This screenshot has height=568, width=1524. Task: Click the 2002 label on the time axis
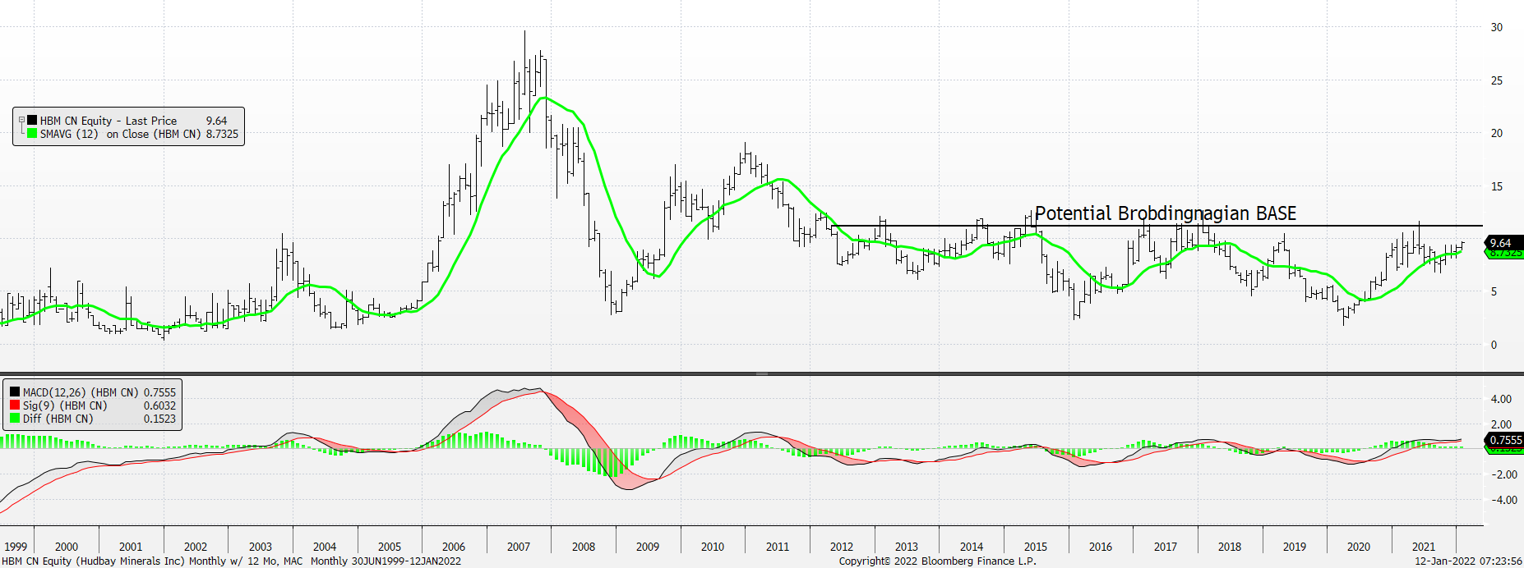196,547
